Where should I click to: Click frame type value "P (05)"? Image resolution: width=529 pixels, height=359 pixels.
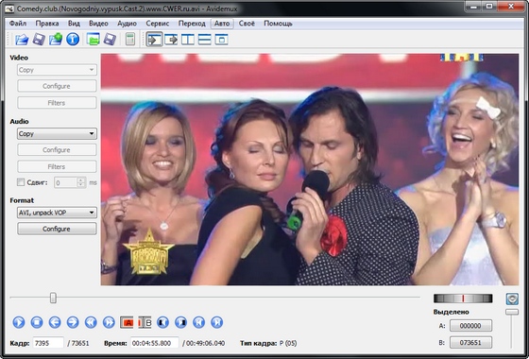(288, 344)
